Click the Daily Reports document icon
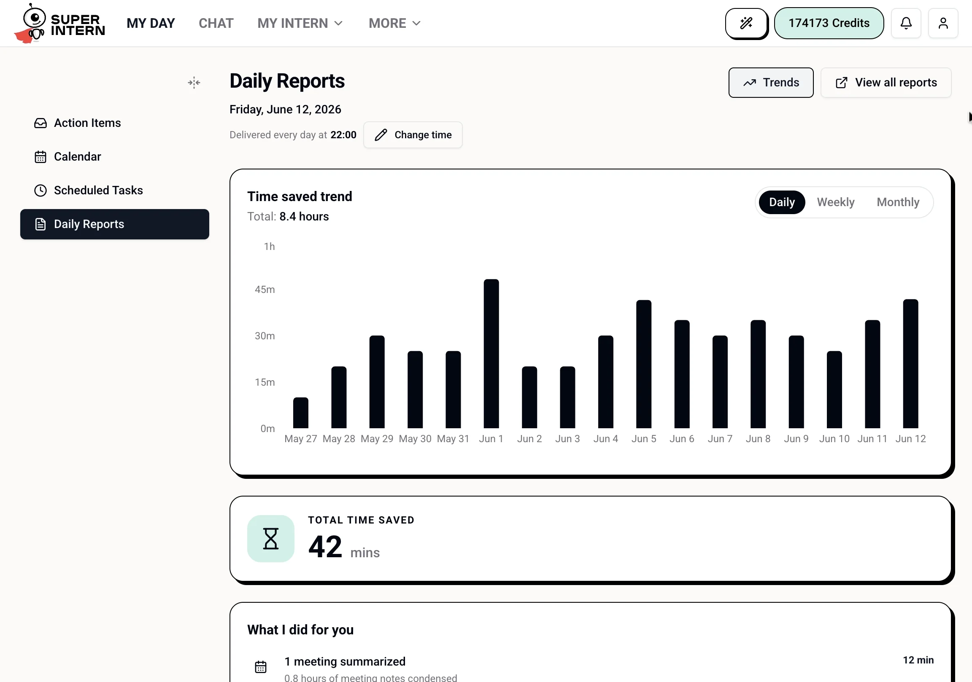972x682 pixels. tap(40, 224)
